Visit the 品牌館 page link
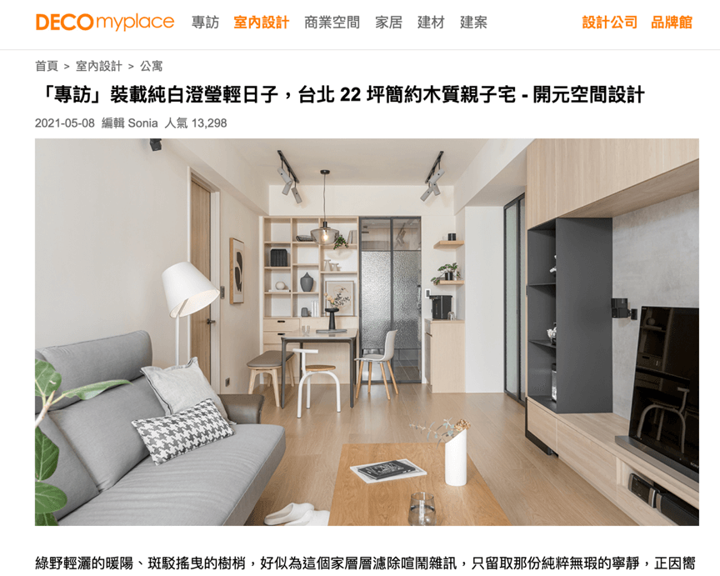 pos(672,22)
